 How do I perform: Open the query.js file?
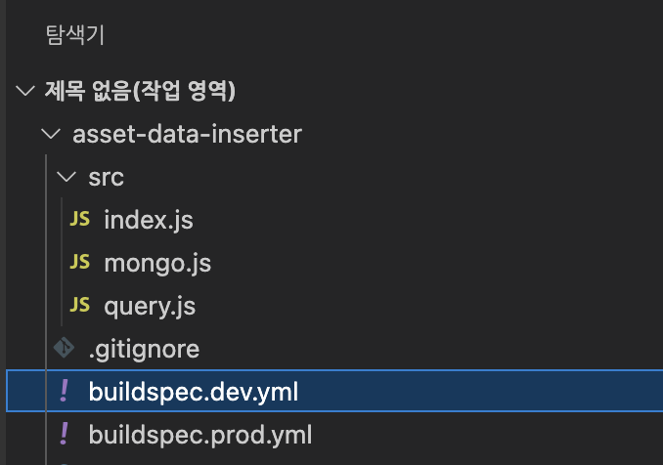tap(150, 306)
